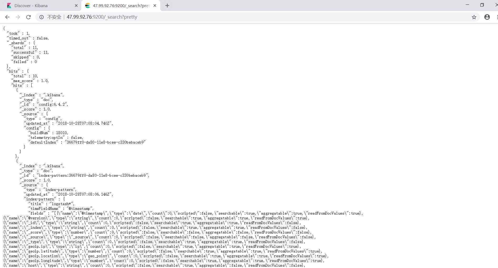Click the "type" : "index-pattern" line
The width and height of the screenshot is (498, 268).
[x=50, y=190]
